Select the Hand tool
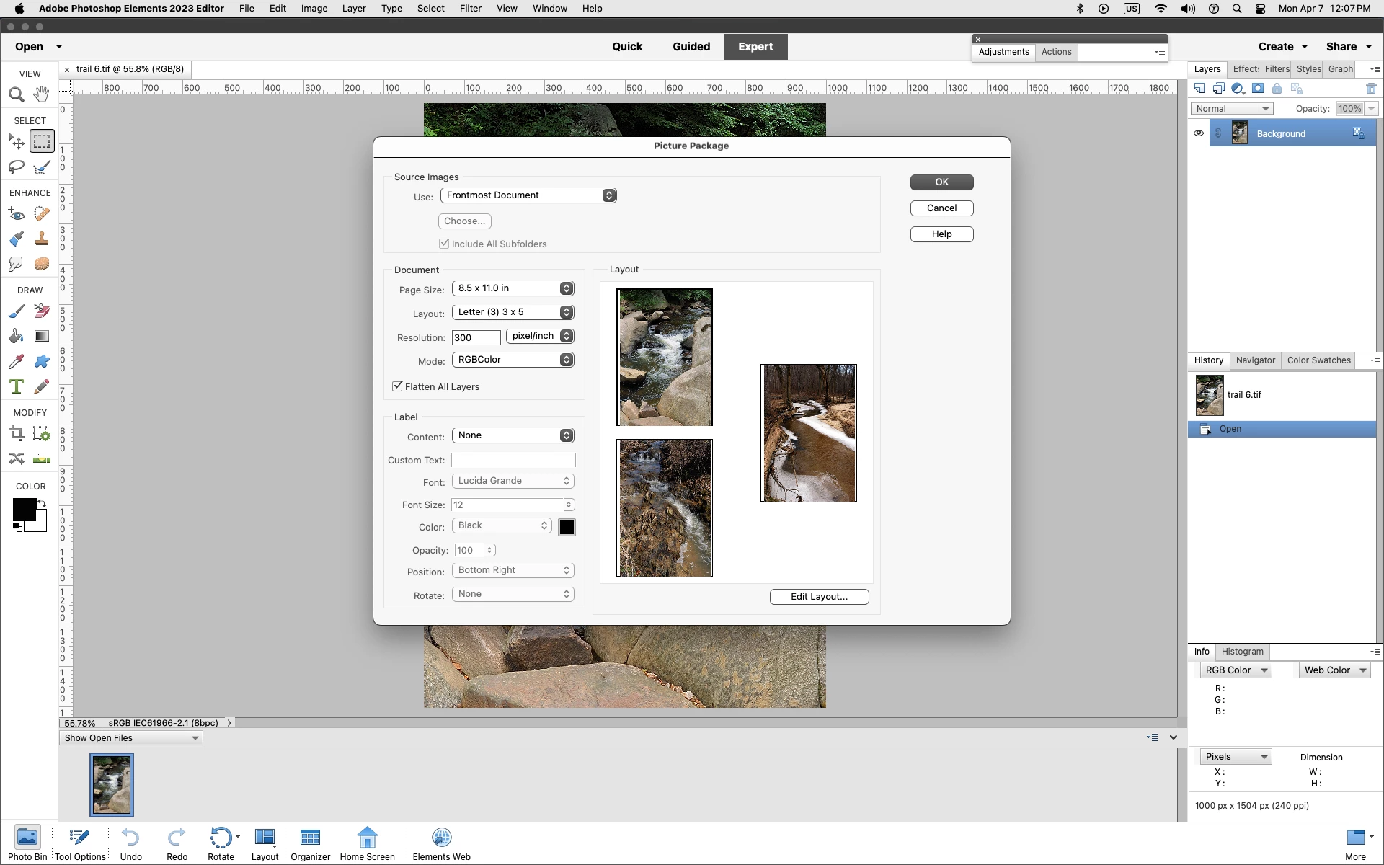 click(42, 94)
